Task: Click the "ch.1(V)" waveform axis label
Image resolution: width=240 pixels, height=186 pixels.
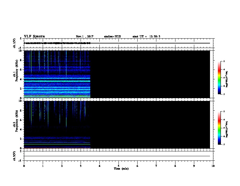Action: click(15, 43)
